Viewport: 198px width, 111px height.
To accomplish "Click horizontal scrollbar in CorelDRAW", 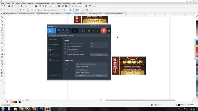I will click(140, 100).
